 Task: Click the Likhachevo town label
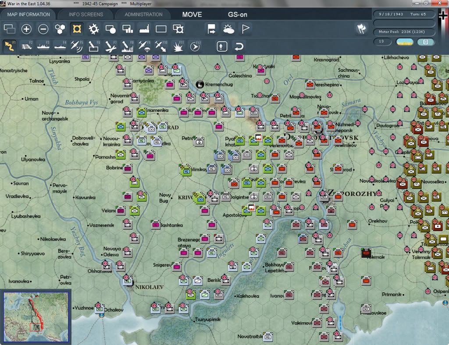pos(396,57)
